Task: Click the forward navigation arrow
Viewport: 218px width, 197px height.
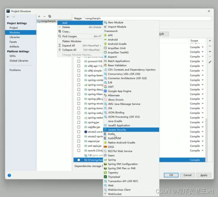Action: pyautogui.click(x=13, y=17)
